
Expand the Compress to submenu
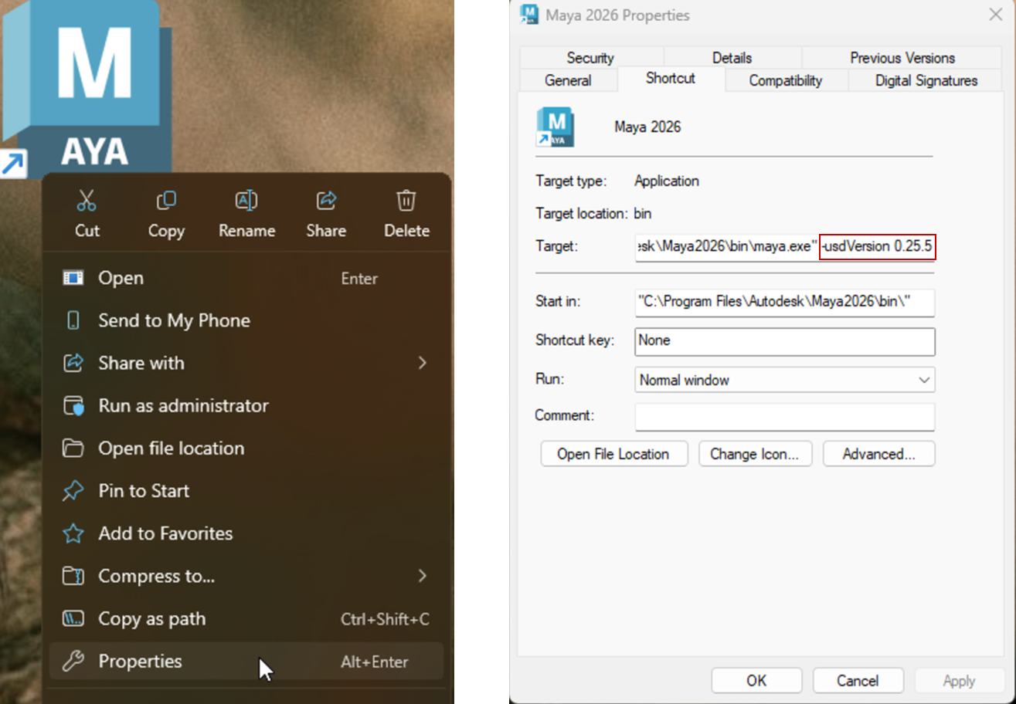[246, 576]
